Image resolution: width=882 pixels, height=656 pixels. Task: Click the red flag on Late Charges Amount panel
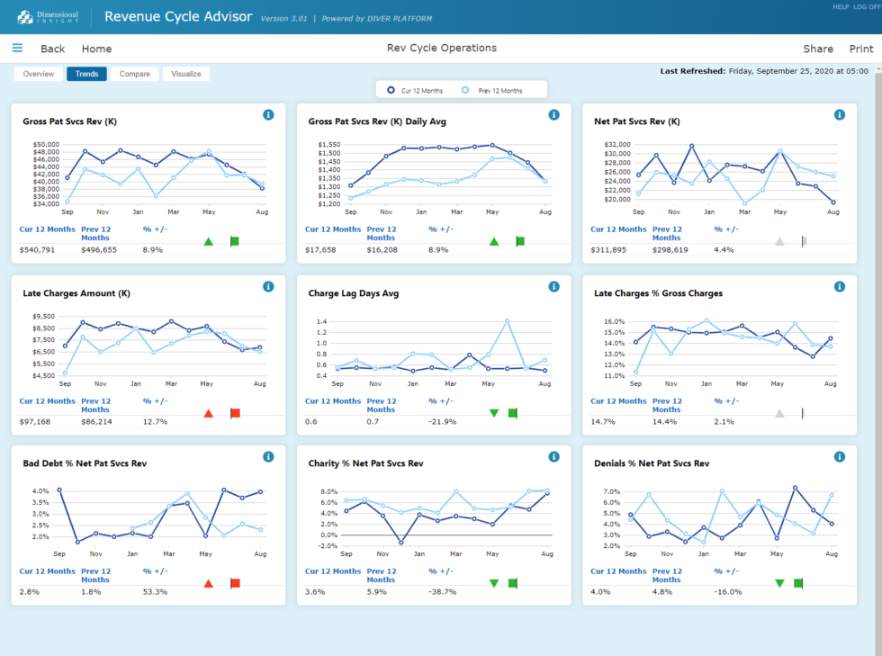(235, 412)
